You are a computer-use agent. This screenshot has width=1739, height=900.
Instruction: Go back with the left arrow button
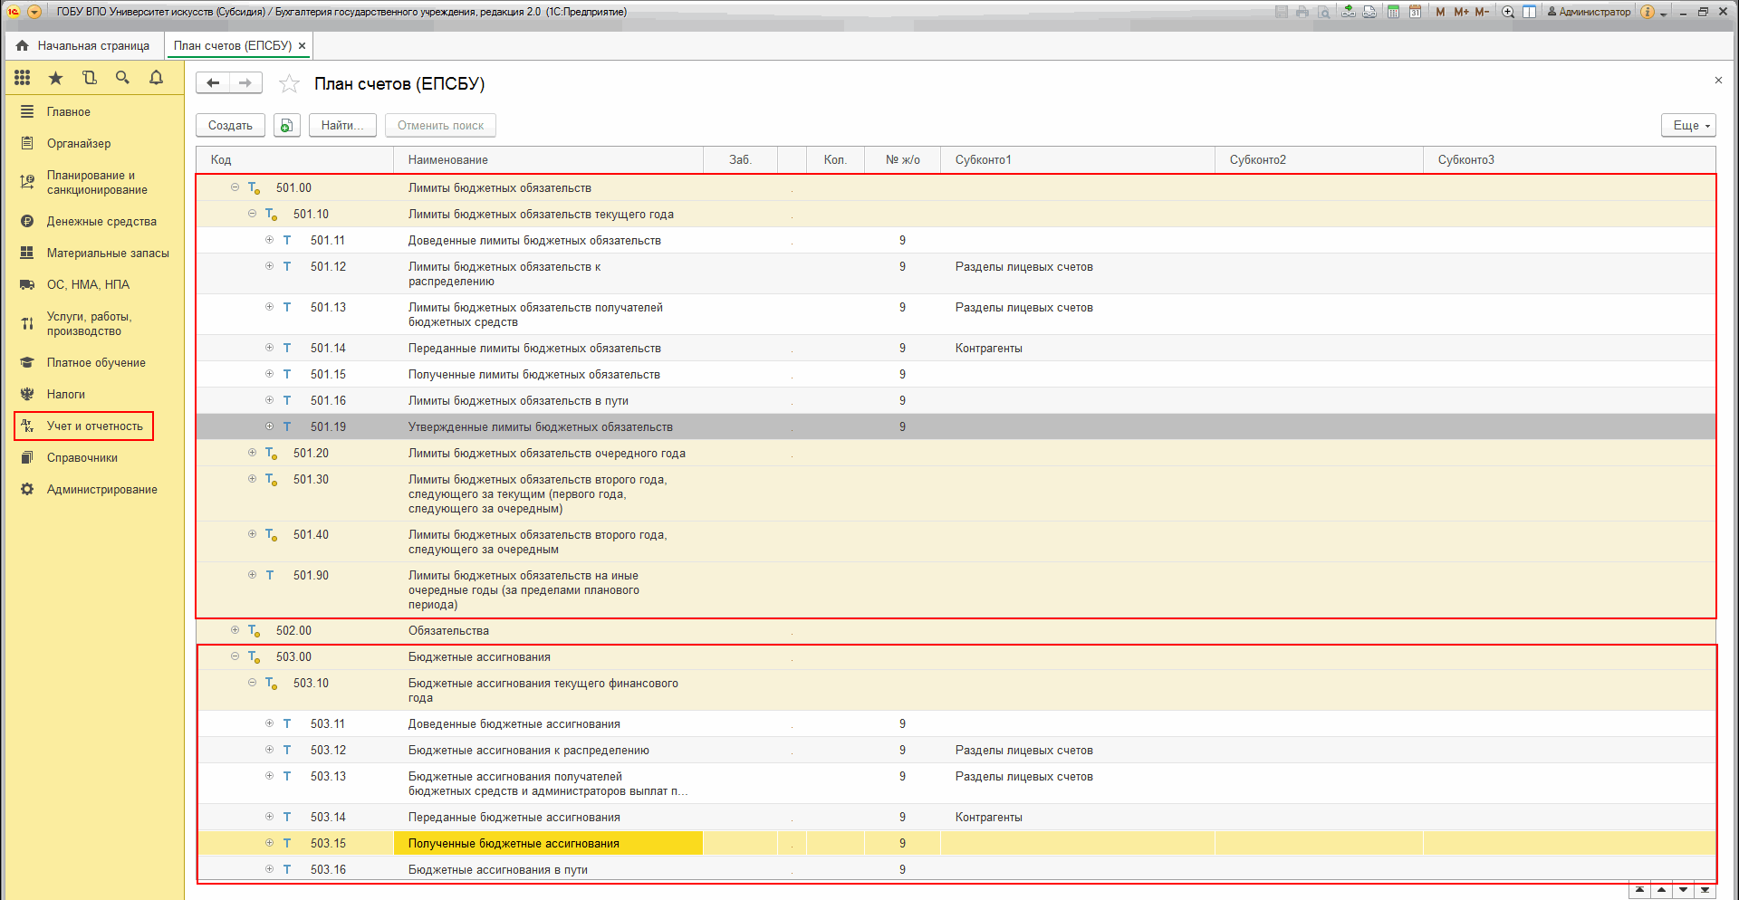tap(213, 83)
